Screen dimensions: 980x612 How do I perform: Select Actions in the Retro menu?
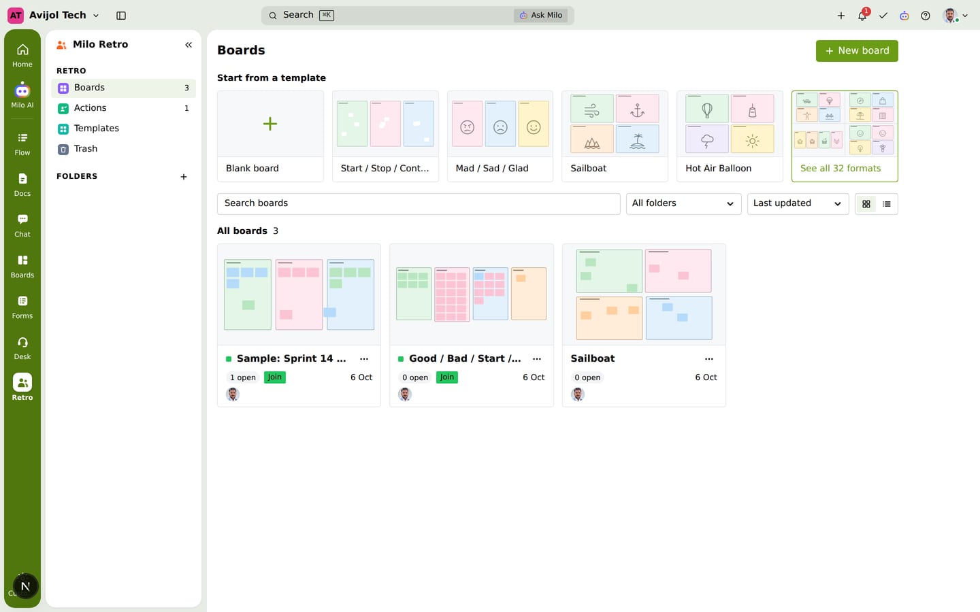point(123,108)
